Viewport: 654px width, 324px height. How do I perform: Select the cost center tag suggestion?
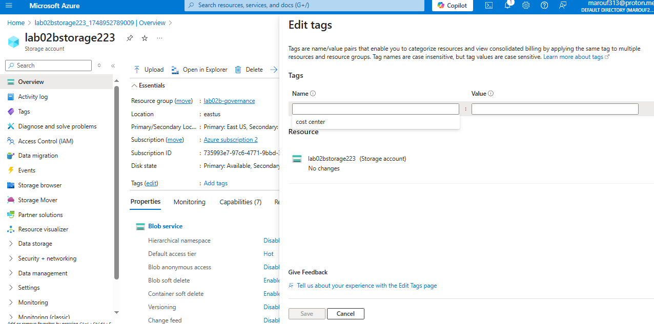[x=310, y=121]
